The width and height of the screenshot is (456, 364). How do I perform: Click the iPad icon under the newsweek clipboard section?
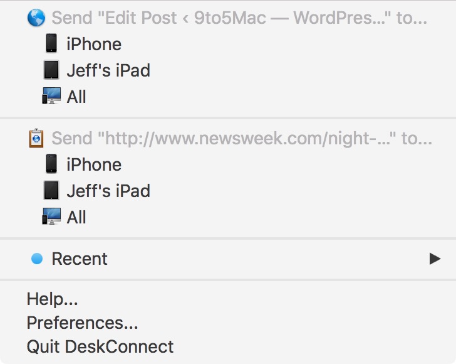point(51,191)
